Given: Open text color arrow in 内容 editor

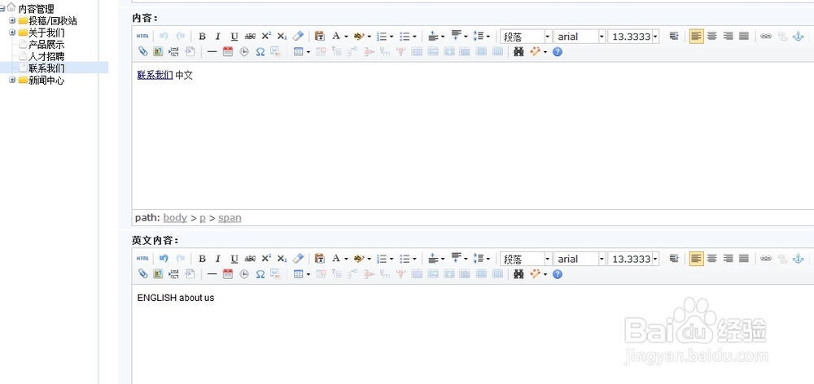Looking at the screenshot, I should tap(346, 37).
